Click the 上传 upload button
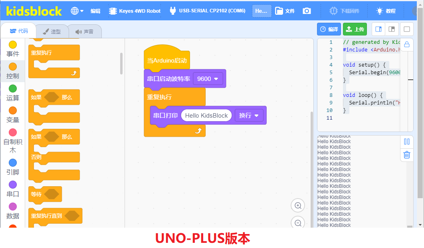424x248 pixels. [355, 29]
